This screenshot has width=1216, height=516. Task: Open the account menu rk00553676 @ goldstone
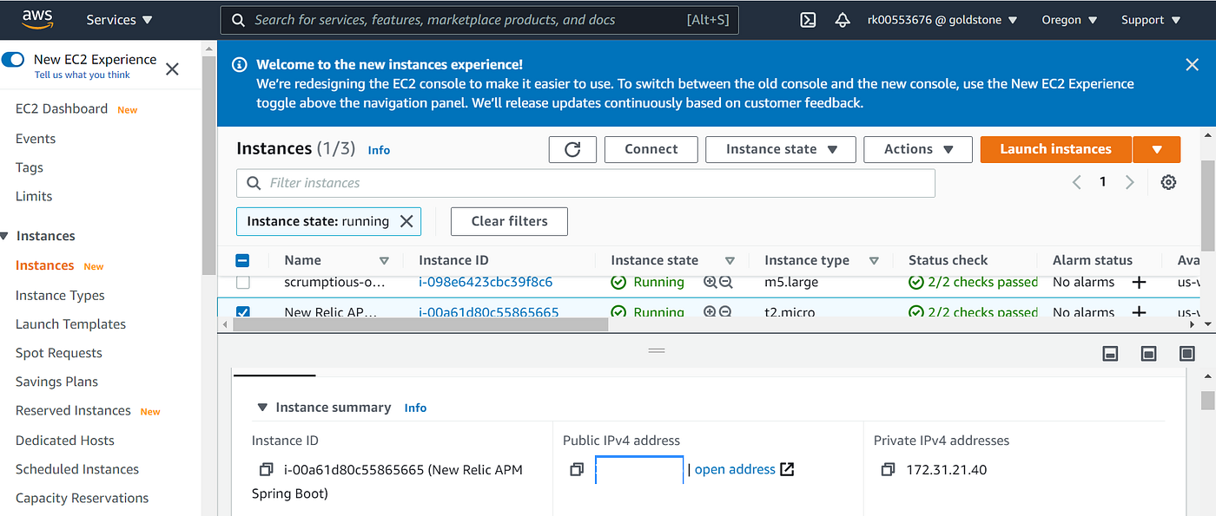coord(942,20)
